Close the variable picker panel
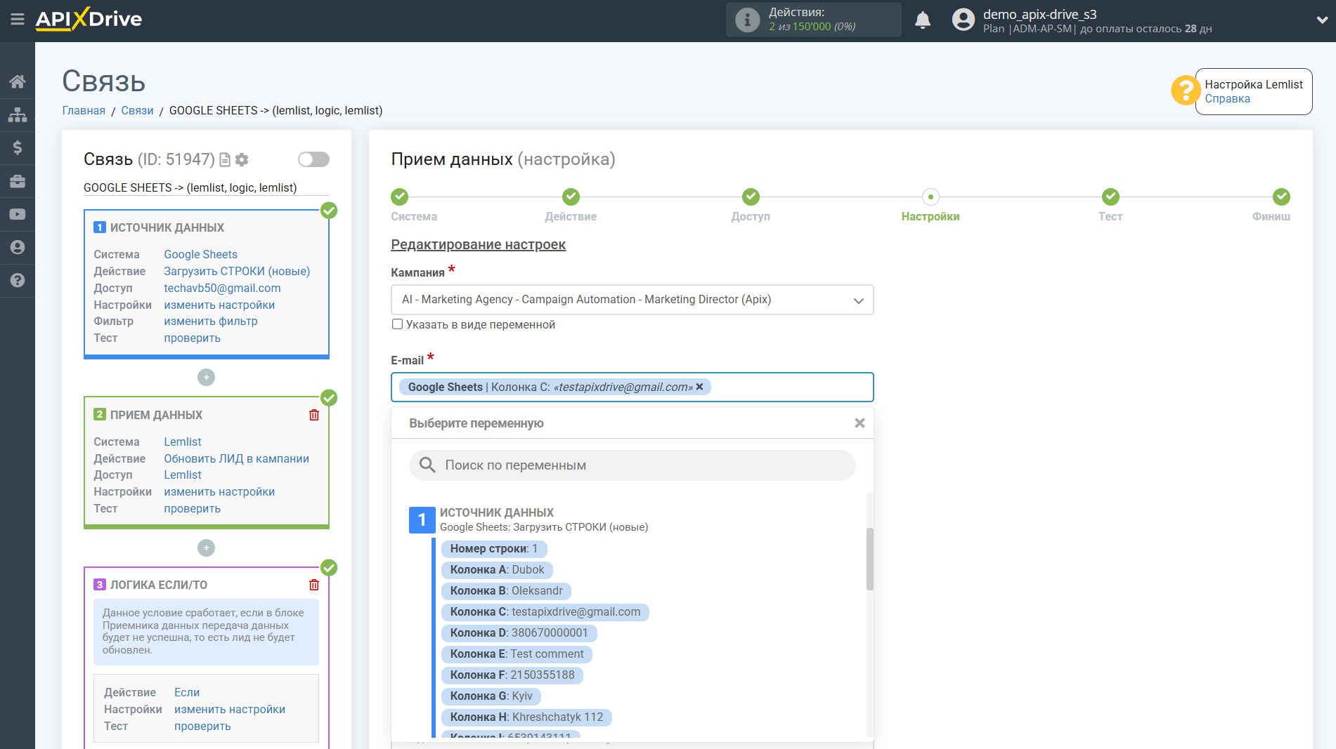The width and height of the screenshot is (1336, 749). pyautogui.click(x=860, y=423)
